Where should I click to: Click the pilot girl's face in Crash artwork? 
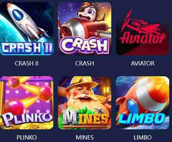[x=89, y=12]
